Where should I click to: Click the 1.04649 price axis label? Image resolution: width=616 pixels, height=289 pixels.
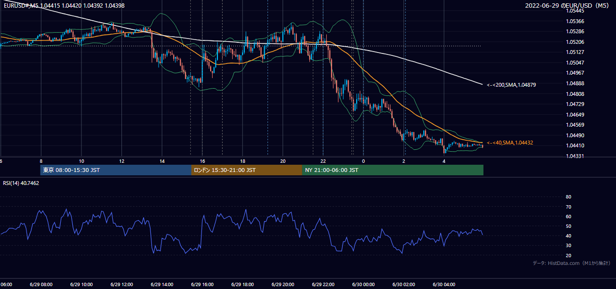[575, 115]
